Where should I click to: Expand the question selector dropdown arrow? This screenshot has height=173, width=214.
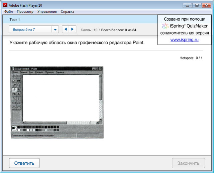[x=55, y=30]
